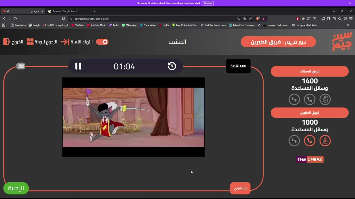Open the Extract Text From an... bookmark
Image resolution: width=355 pixels, height=199 pixels.
coord(242,25)
